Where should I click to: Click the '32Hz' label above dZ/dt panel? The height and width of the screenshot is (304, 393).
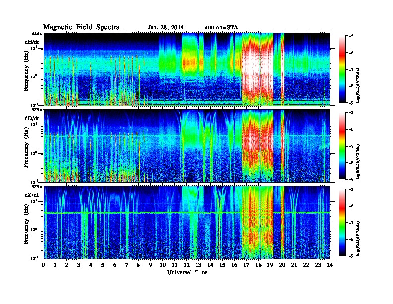(37, 187)
